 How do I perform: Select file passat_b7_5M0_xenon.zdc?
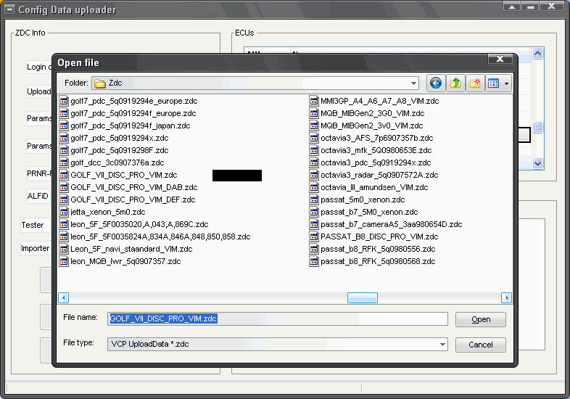(369, 213)
